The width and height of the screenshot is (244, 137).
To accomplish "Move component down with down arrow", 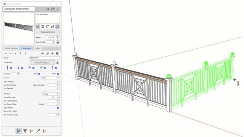I will [25, 53].
